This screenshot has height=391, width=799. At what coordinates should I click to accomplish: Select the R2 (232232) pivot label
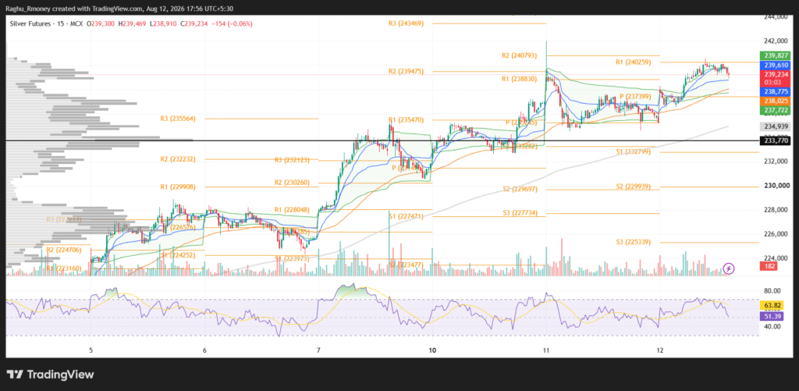tap(178, 159)
